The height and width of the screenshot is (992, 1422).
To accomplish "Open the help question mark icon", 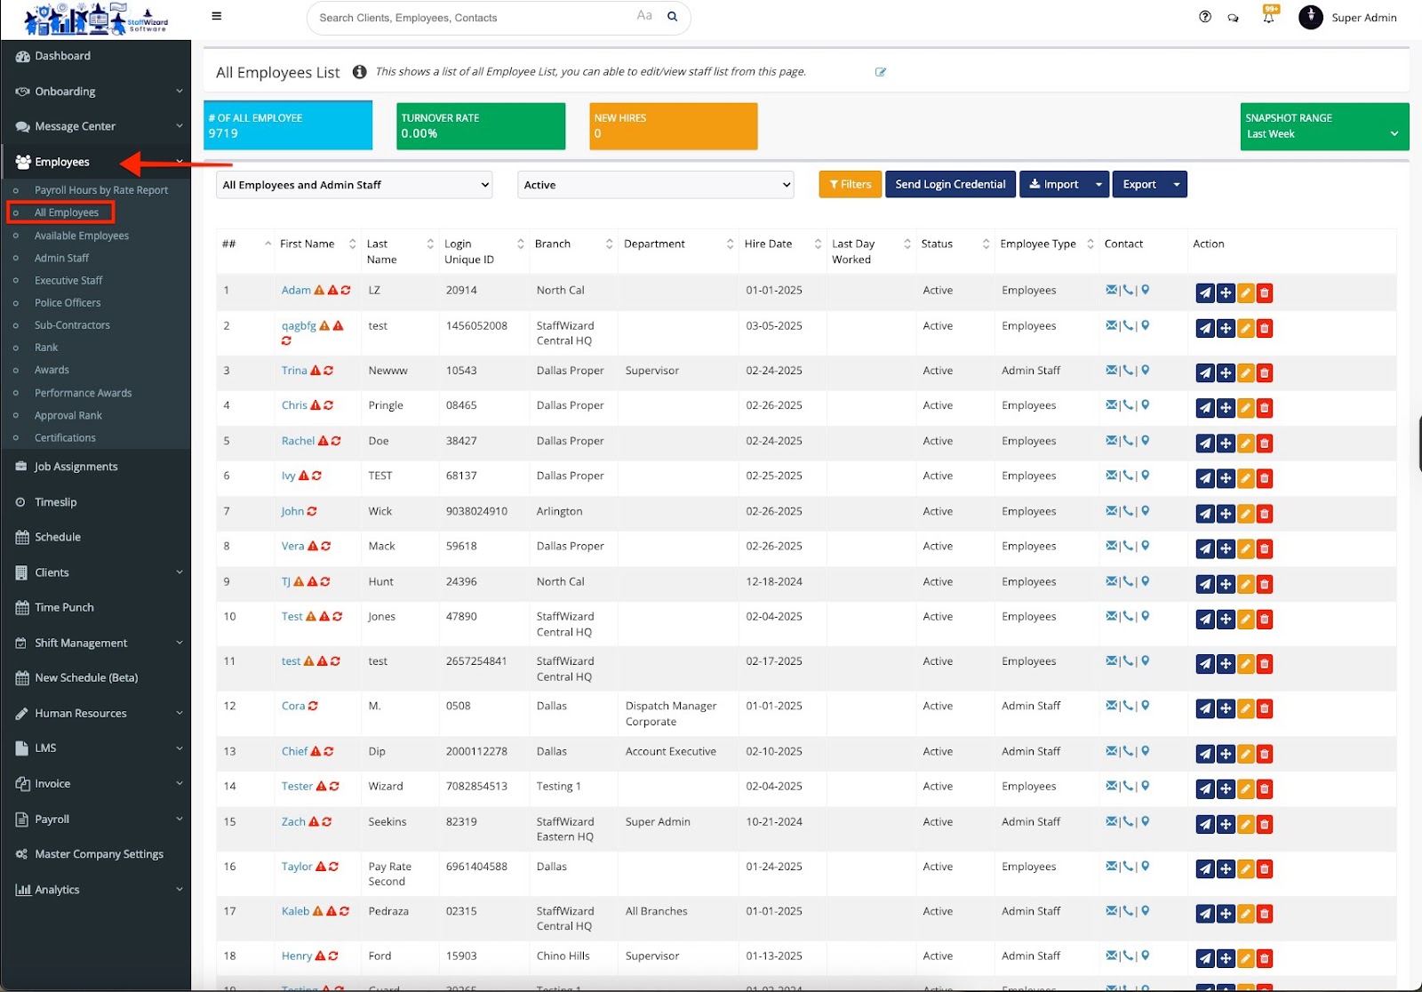I will 1205,17.
